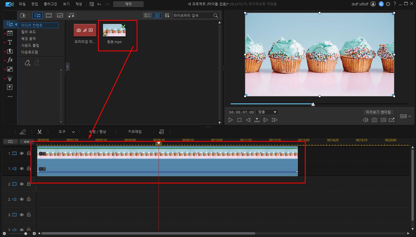The image size is (416, 237).
Task: Open the notifications bell icon
Action: (x=381, y=4)
